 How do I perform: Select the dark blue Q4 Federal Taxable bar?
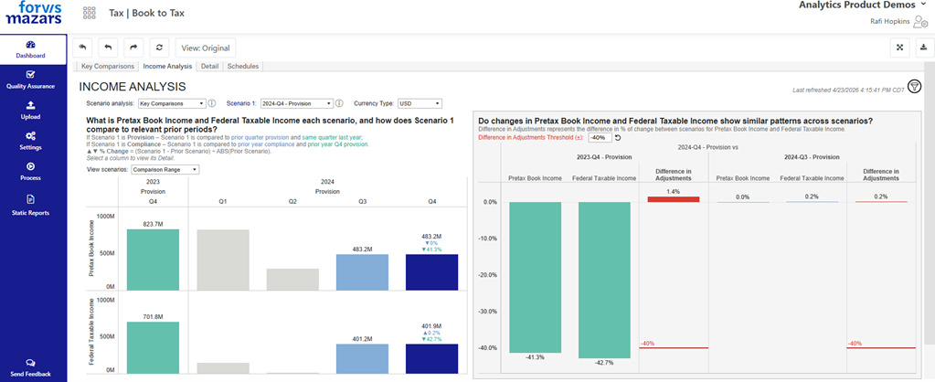point(431,359)
